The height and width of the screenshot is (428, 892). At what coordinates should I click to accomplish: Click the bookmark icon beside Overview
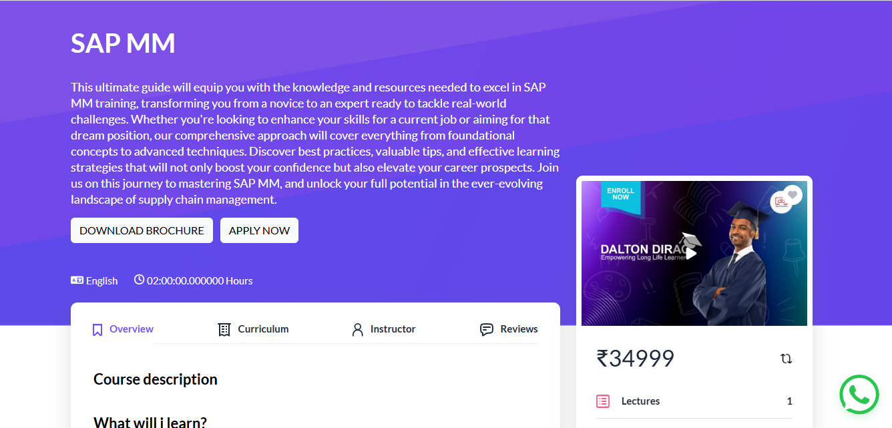[x=97, y=329]
